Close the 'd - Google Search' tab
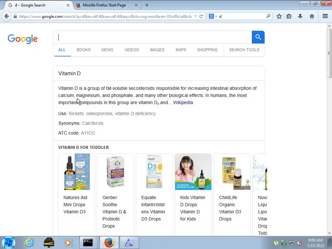 click(x=68, y=5)
